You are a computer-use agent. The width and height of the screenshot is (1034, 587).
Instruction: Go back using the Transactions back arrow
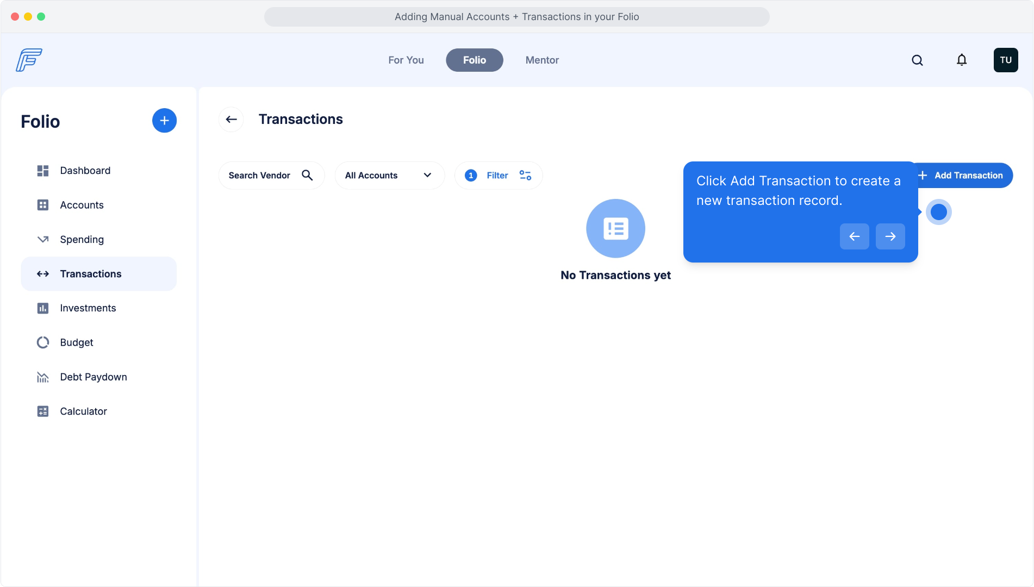[231, 120]
